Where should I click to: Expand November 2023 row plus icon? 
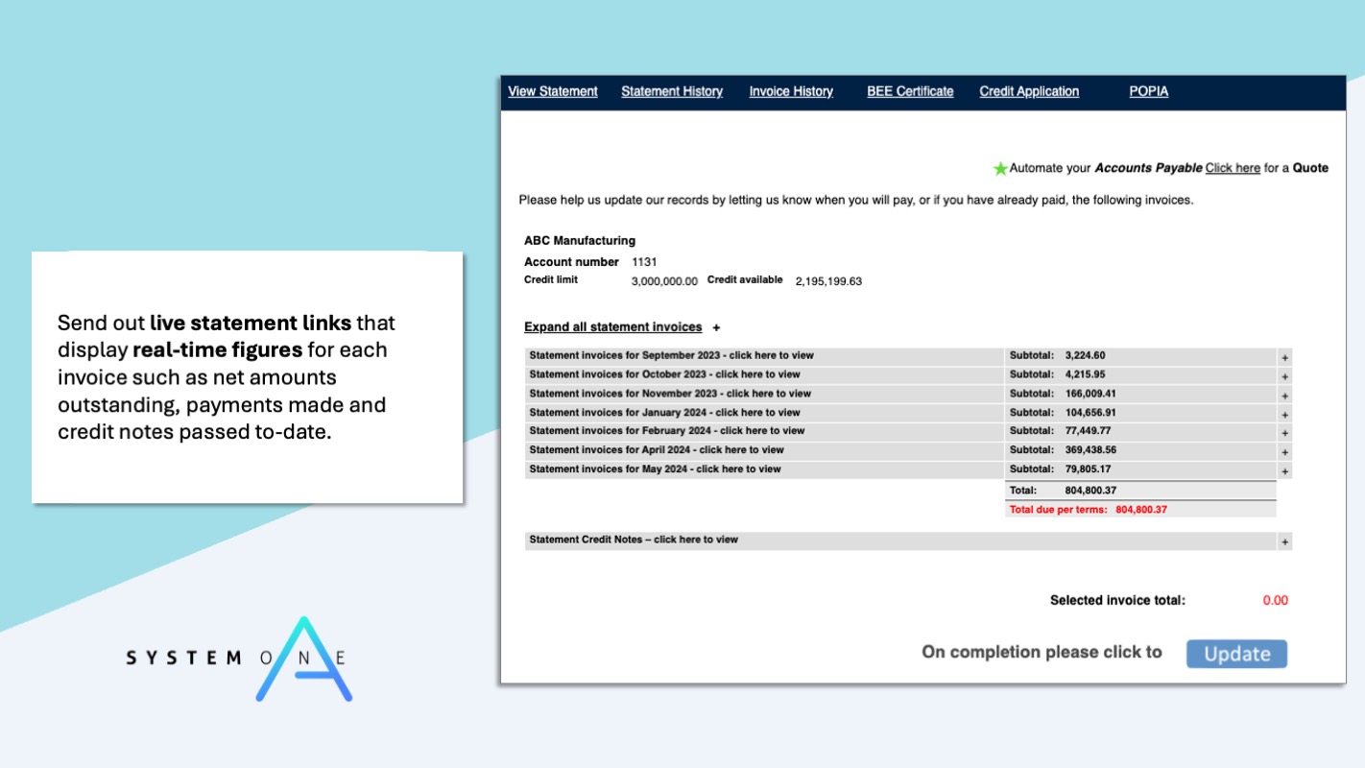tap(1284, 396)
